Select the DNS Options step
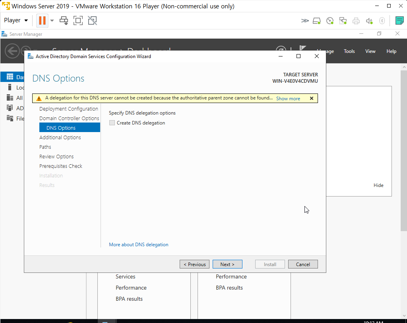Image resolution: width=407 pixels, height=323 pixels. point(70,128)
